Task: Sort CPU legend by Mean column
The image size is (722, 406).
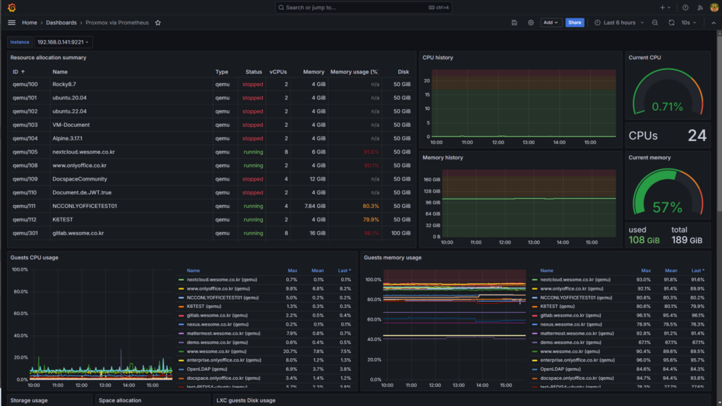Action: [317, 271]
